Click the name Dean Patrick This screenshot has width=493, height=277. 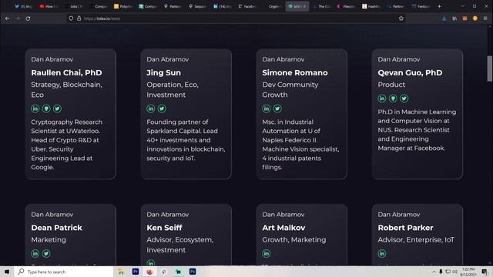pos(56,228)
